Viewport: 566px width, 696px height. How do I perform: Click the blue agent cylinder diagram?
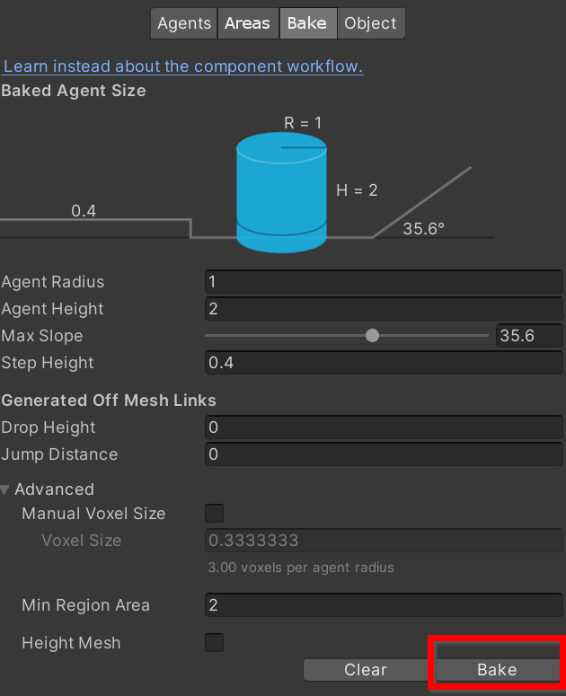(281, 193)
